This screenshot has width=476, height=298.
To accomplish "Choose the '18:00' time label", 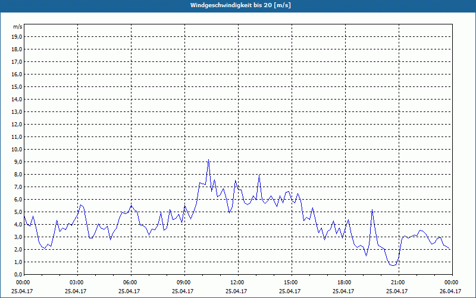I will pyautogui.click(x=345, y=283).
